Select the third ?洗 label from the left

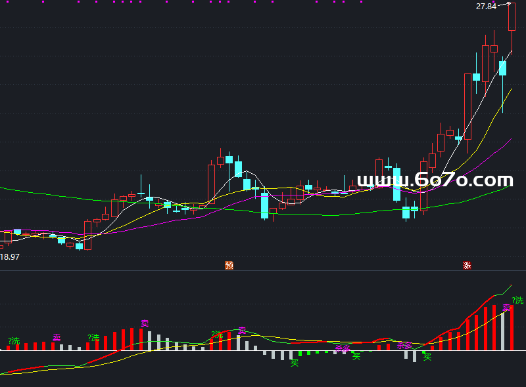(x=217, y=335)
